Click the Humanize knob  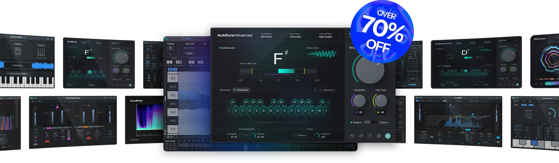click(359, 101)
